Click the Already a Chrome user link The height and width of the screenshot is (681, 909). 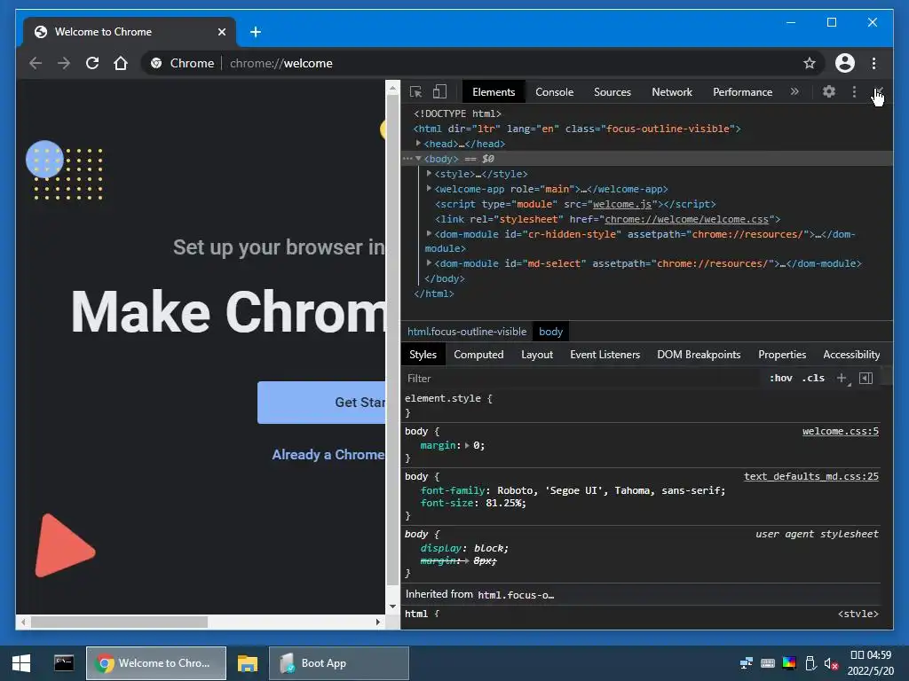(x=328, y=455)
